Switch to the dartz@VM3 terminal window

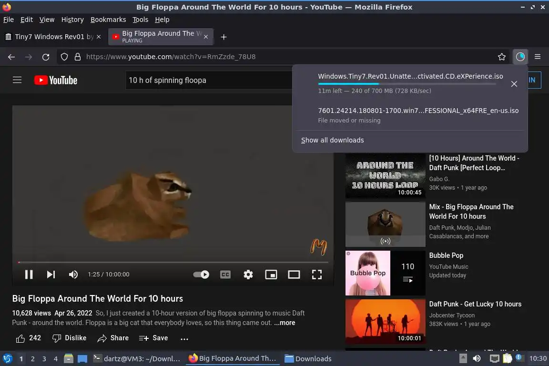click(x=137, y=359)
